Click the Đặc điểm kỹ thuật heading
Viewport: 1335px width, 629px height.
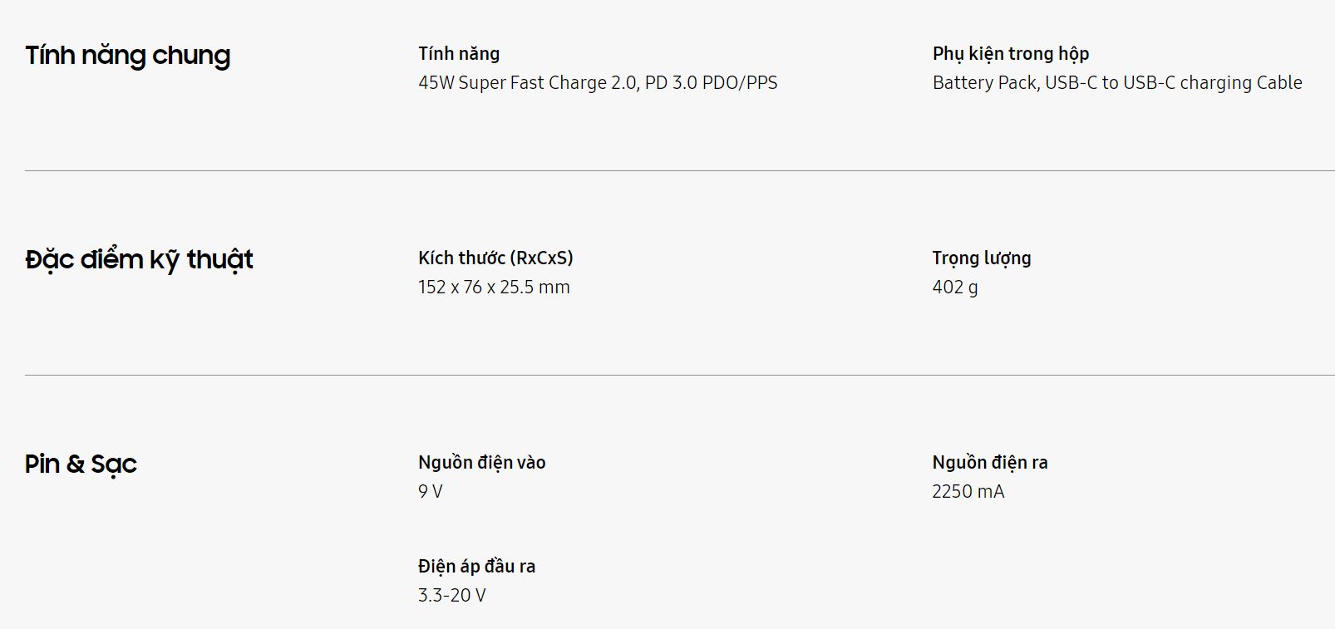pyautogui.click(x=139, y=260)
